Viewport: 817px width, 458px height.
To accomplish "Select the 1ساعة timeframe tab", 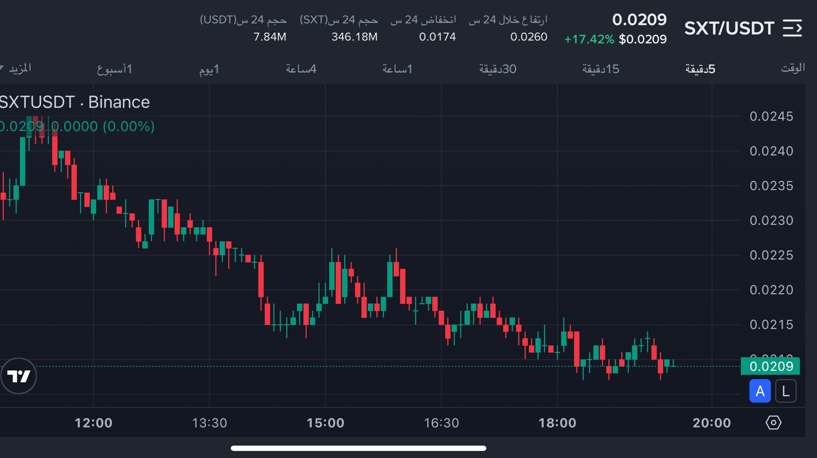I will 397,69.
